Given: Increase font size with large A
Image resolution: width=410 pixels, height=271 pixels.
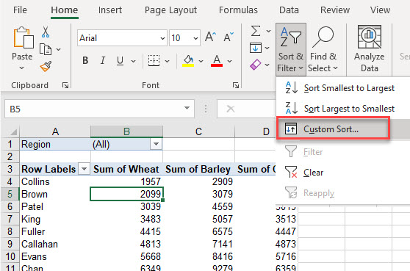Looking at the screenshot, I should click(210, 37).
